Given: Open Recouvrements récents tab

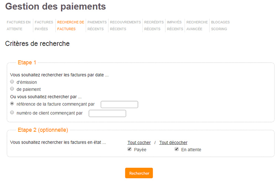Looking at the screenshot, I should coord(125,26).
